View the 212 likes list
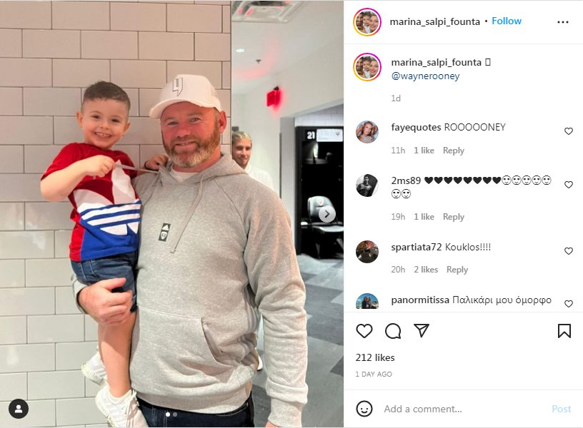Viewport: 583px width, 428px height. coord(375,357)
